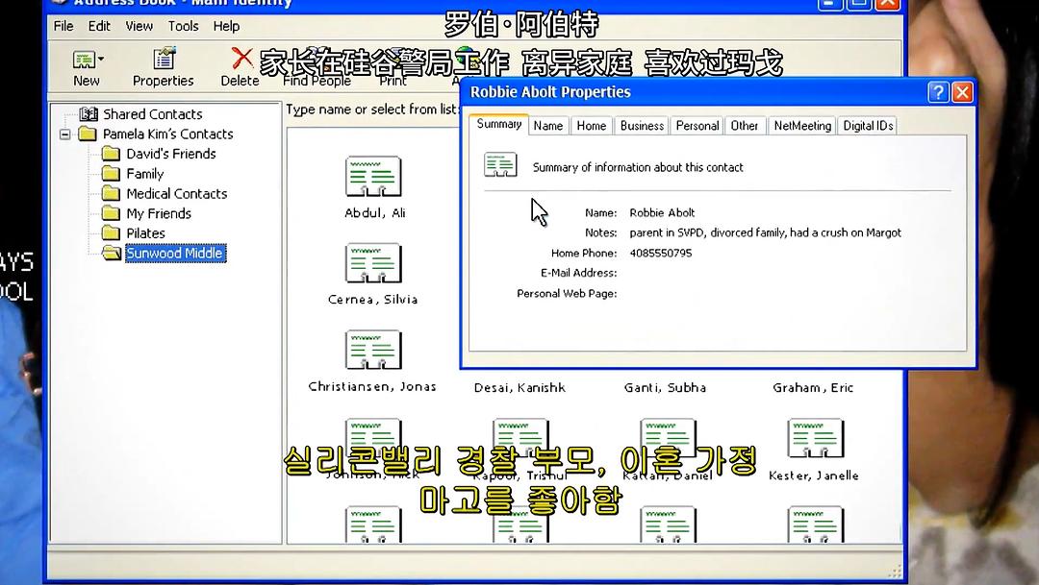Switch to the NetMeeting tab
The width and height of the screenshot is (1039, 585).
(x=802, y=126)
